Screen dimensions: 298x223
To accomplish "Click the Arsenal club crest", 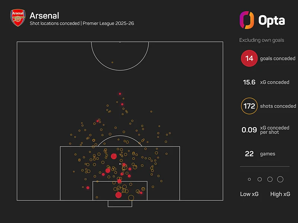I will 18,19.
